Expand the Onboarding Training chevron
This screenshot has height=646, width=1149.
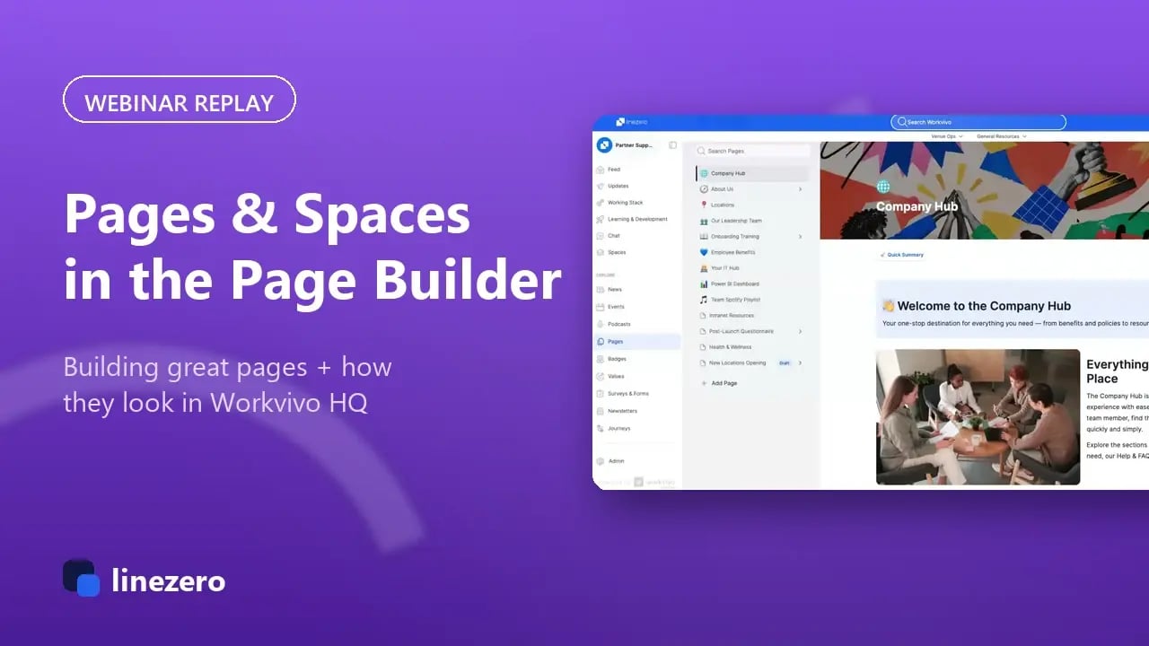[x=800, y=237]
